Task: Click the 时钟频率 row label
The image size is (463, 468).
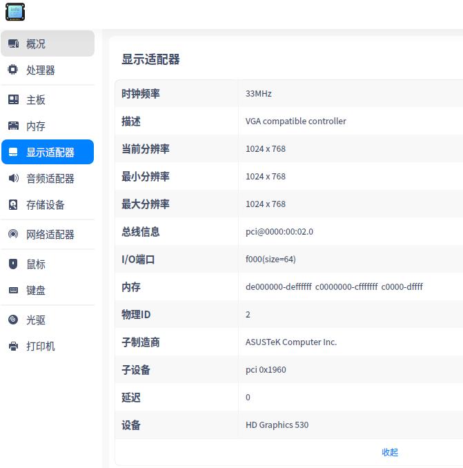Action: tap(141, 93)
